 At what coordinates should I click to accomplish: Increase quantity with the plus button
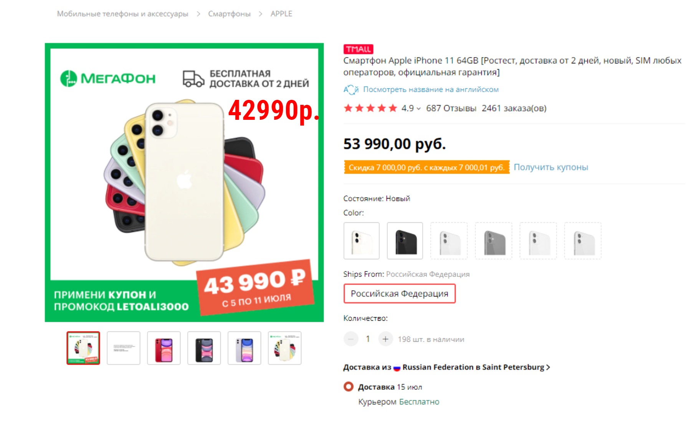(x=385, y=339)
